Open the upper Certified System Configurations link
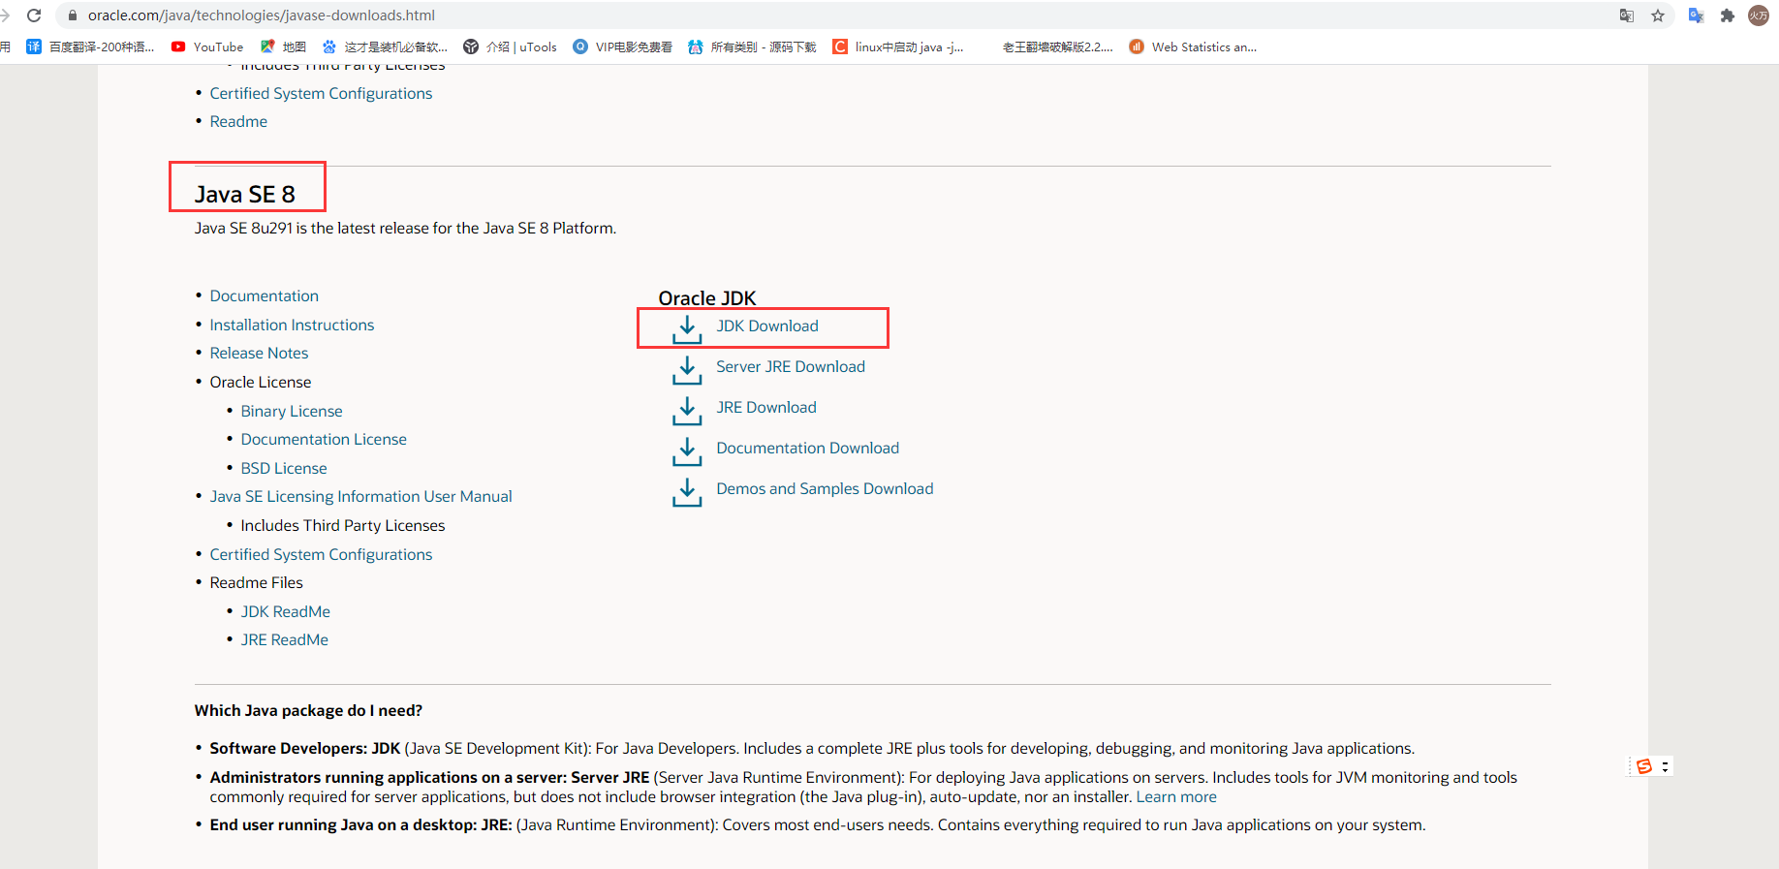 321,93
